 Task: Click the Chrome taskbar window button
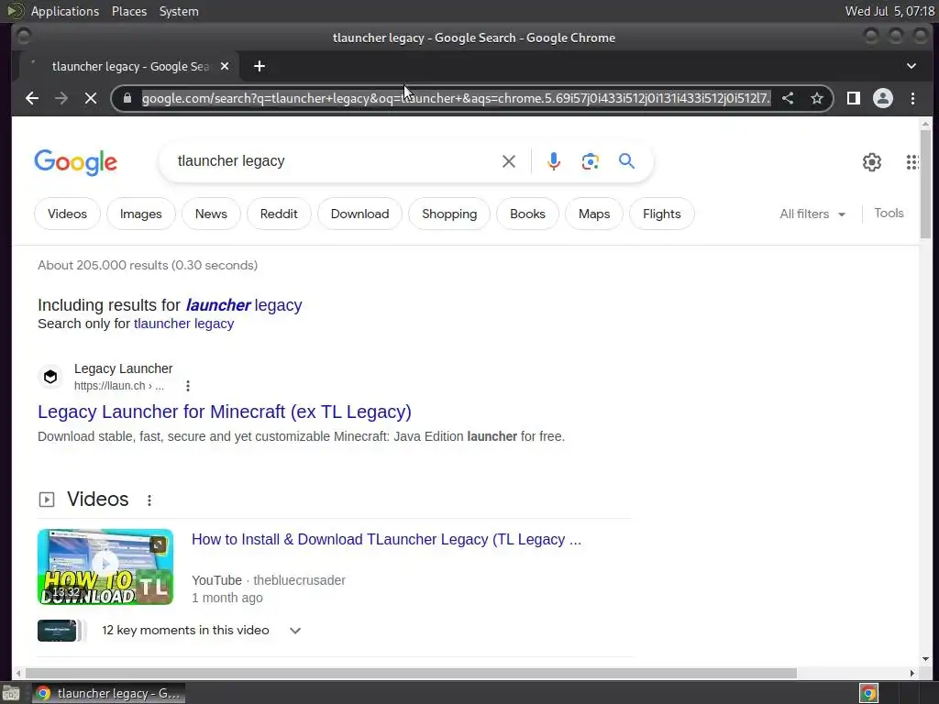[x=108, y=693]
